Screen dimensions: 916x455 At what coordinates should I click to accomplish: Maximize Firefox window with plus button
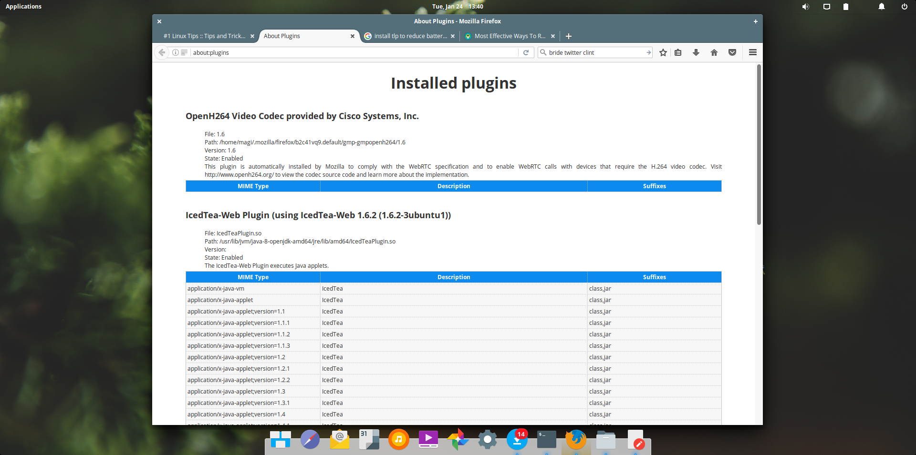click(756, 21)
